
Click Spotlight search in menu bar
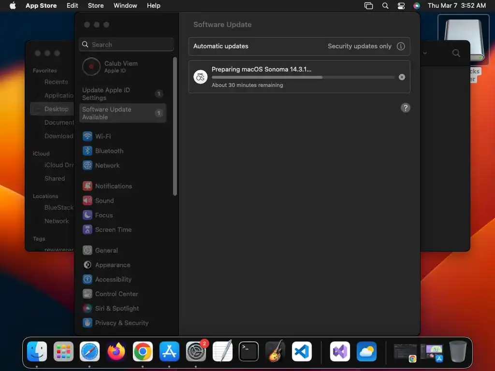(385, 6)
